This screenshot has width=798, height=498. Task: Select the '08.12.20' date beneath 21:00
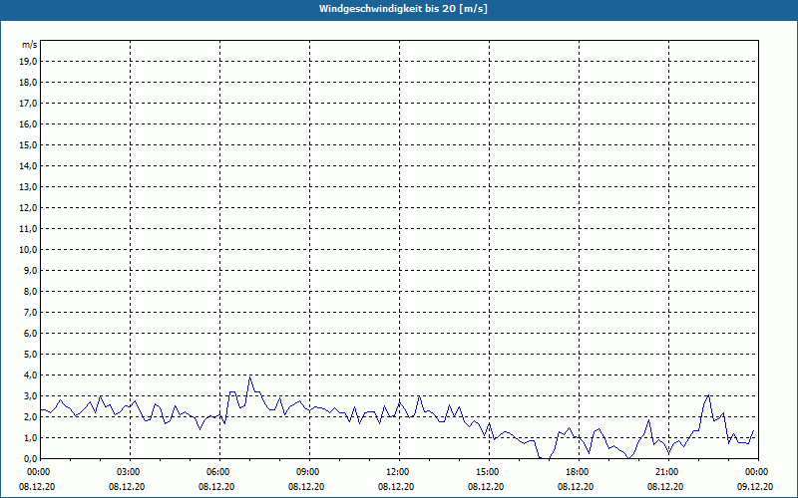tap(665, 486)
